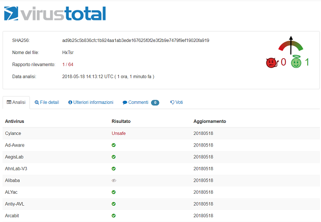
Task: Click the AegisLab antivirus name
Action: (14, 157)
